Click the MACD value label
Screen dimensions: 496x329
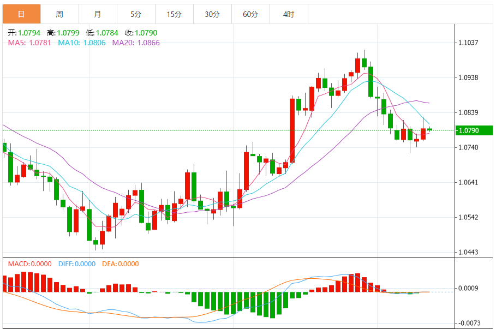point(29,264)
